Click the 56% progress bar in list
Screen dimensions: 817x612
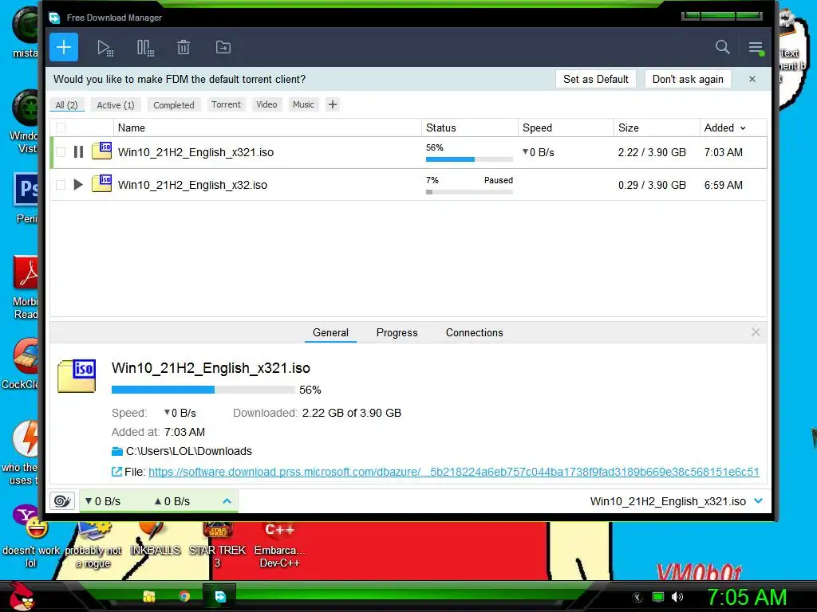(x=469, y=159)
